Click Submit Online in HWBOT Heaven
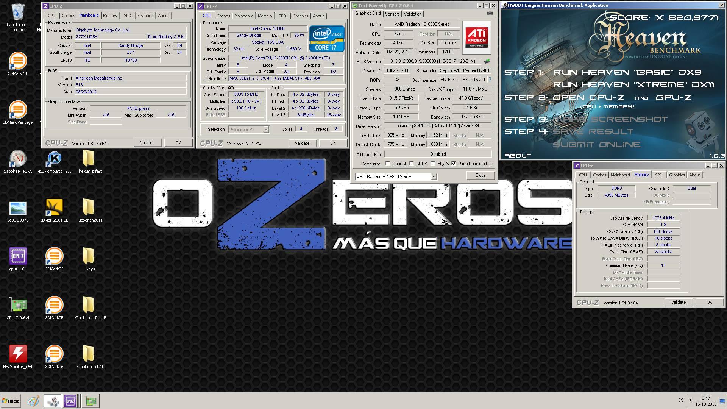The height and width of the screenshot is (409, 727). [x=596, y=144]
